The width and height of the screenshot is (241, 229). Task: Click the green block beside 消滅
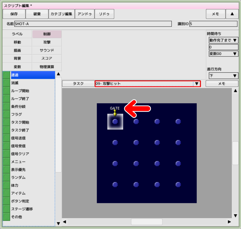pyautogui.click(x=6, y=83)
